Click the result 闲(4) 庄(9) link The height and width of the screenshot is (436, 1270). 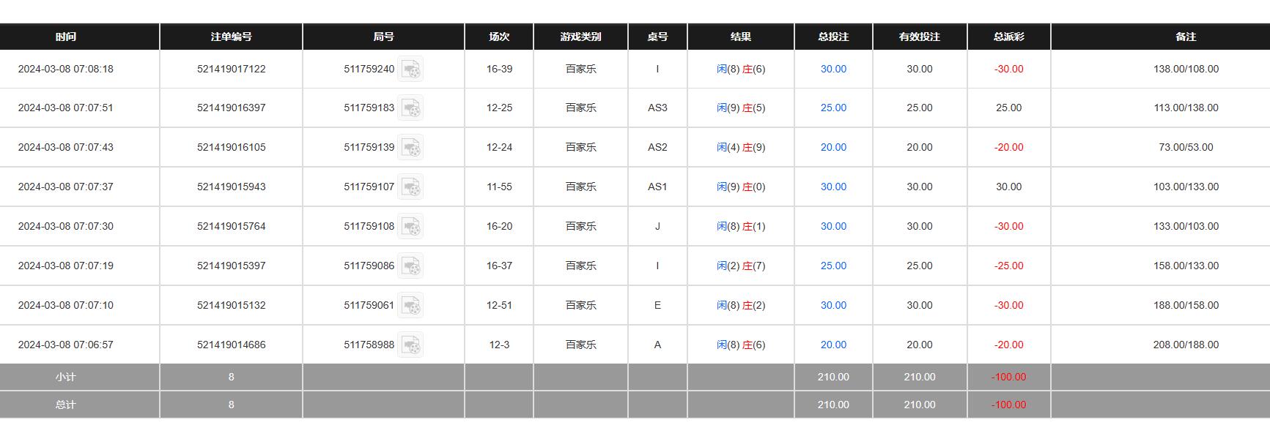click(741, 148)
